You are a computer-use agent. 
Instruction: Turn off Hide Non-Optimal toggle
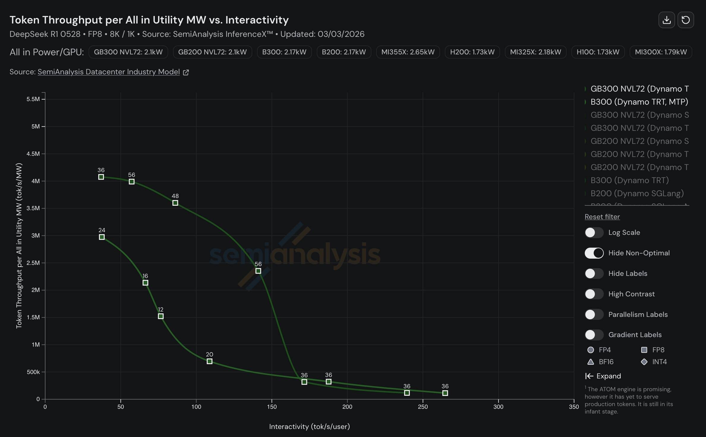click(594, 253)
